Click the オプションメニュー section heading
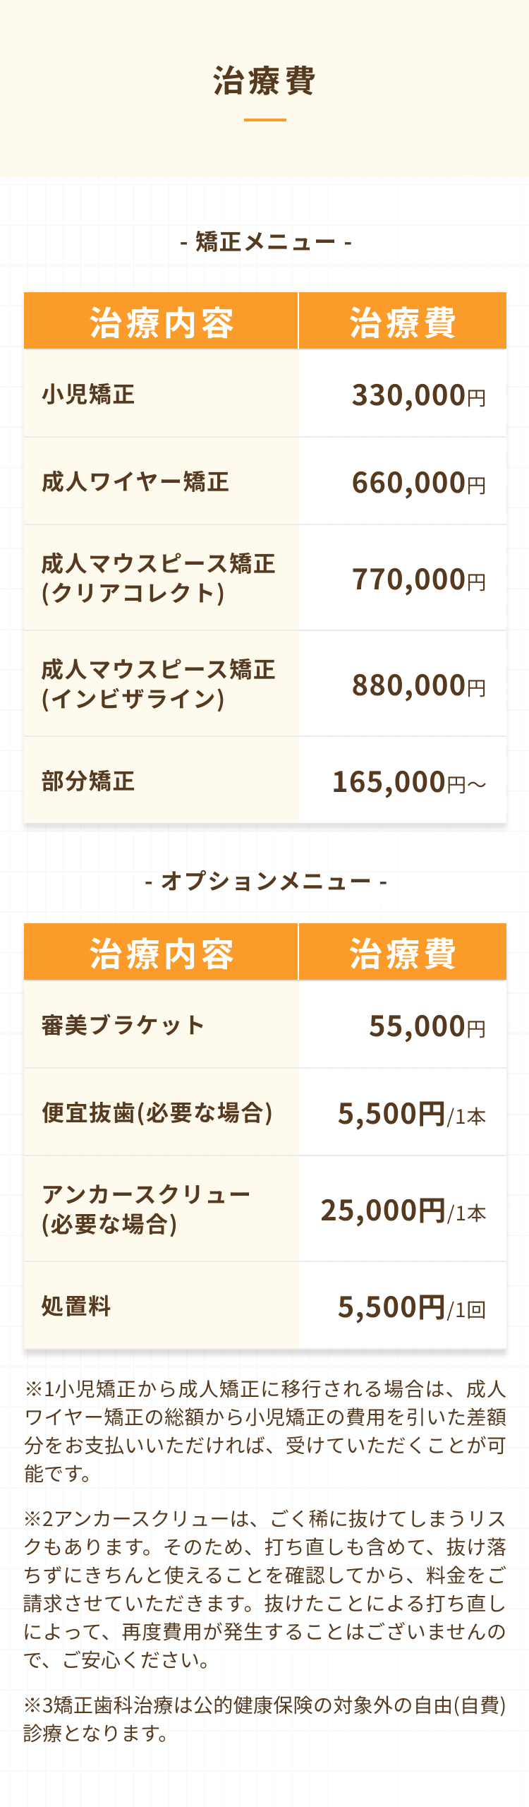 click(265, 881)
